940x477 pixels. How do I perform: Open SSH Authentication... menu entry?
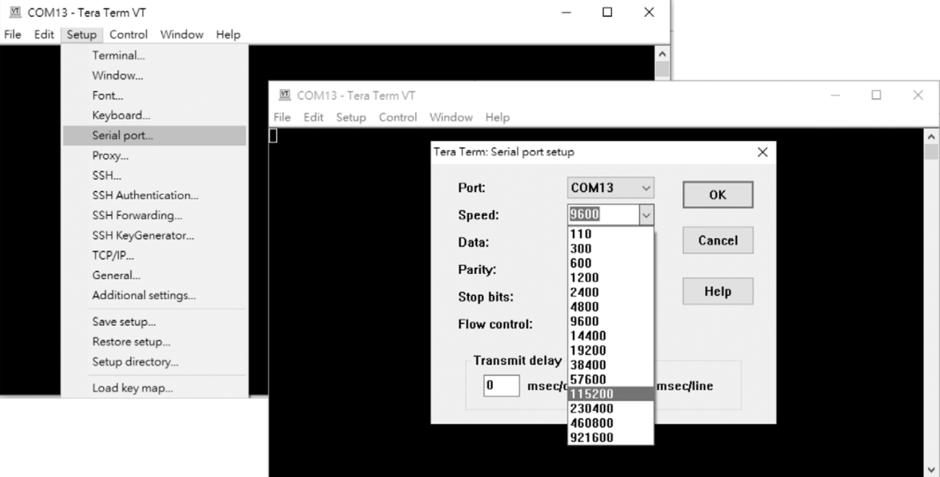(x=155, y=195)
